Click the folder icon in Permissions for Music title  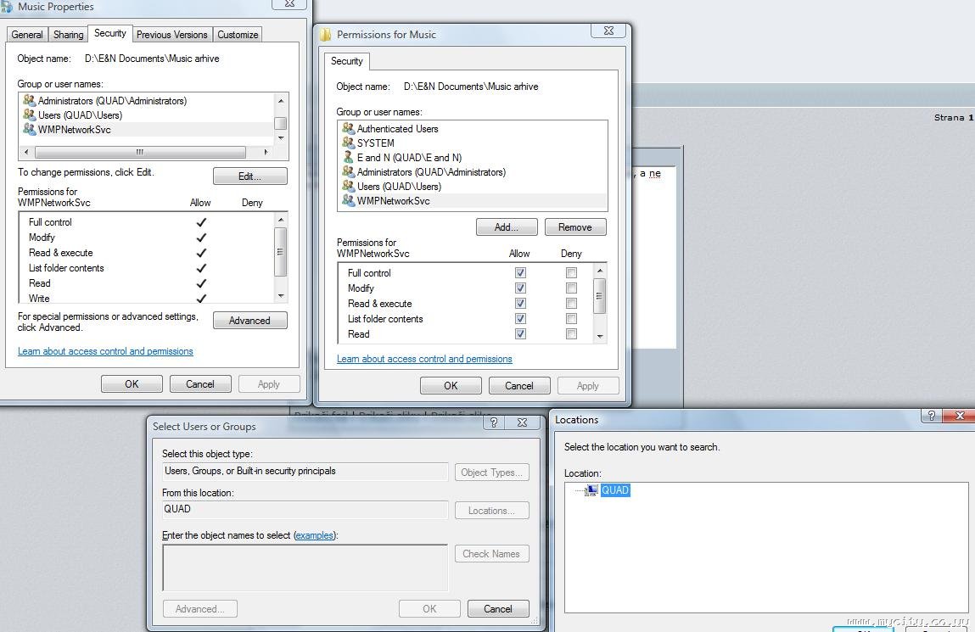325,34
